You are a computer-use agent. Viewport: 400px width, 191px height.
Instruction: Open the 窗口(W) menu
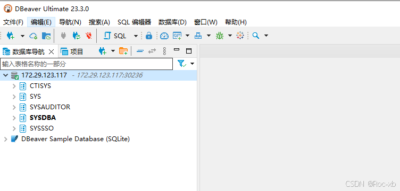coord(205,22)
